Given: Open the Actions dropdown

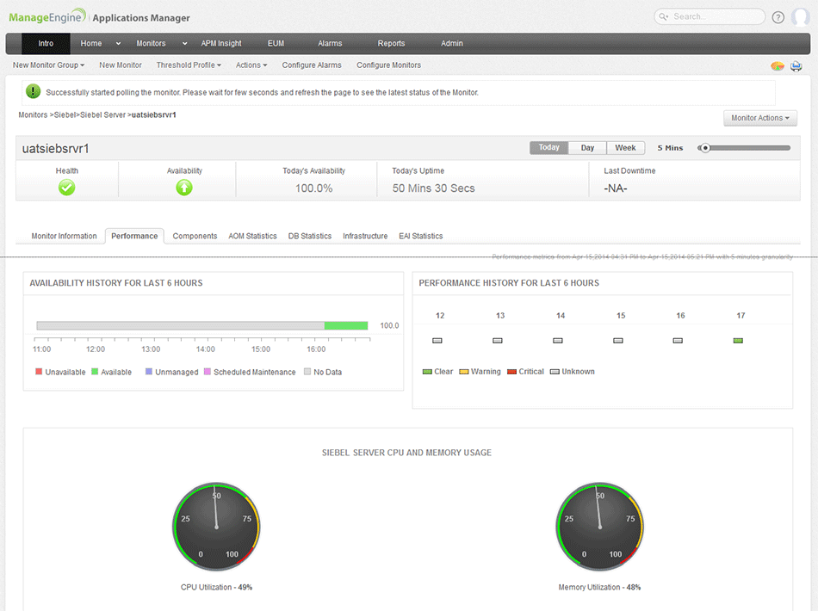Looking at the screenshot, I should click(x=251, y=65).
